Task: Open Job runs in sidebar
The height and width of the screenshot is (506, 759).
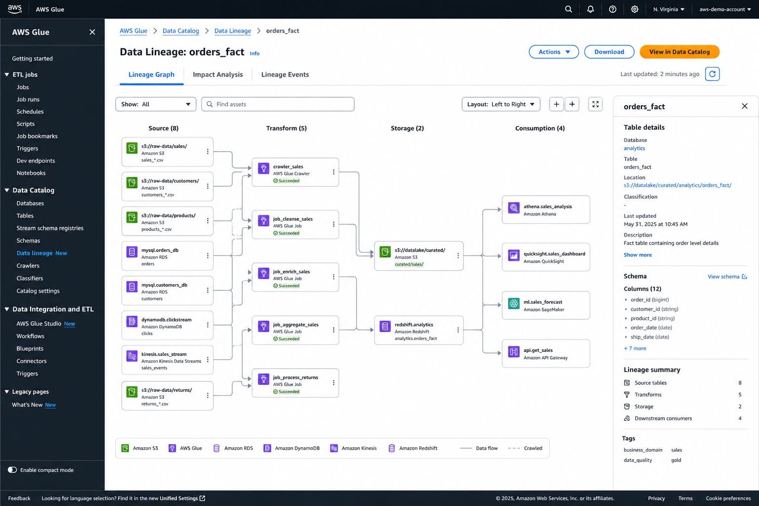Action: (x=28, y=99)
